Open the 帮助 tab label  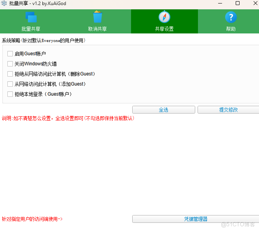[x=231, y=29]
